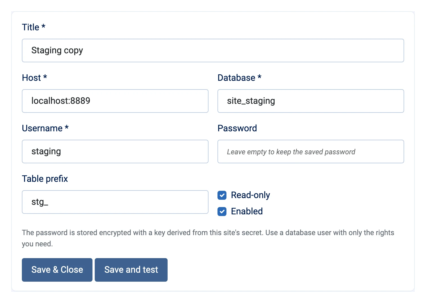Click the Host label
426x303 pixels.
coord(34,78)
